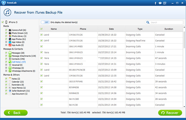Viewport: 186px width, 120px height.
Task: Select Message Attachments (139) category
Action: tap(24, 56)
